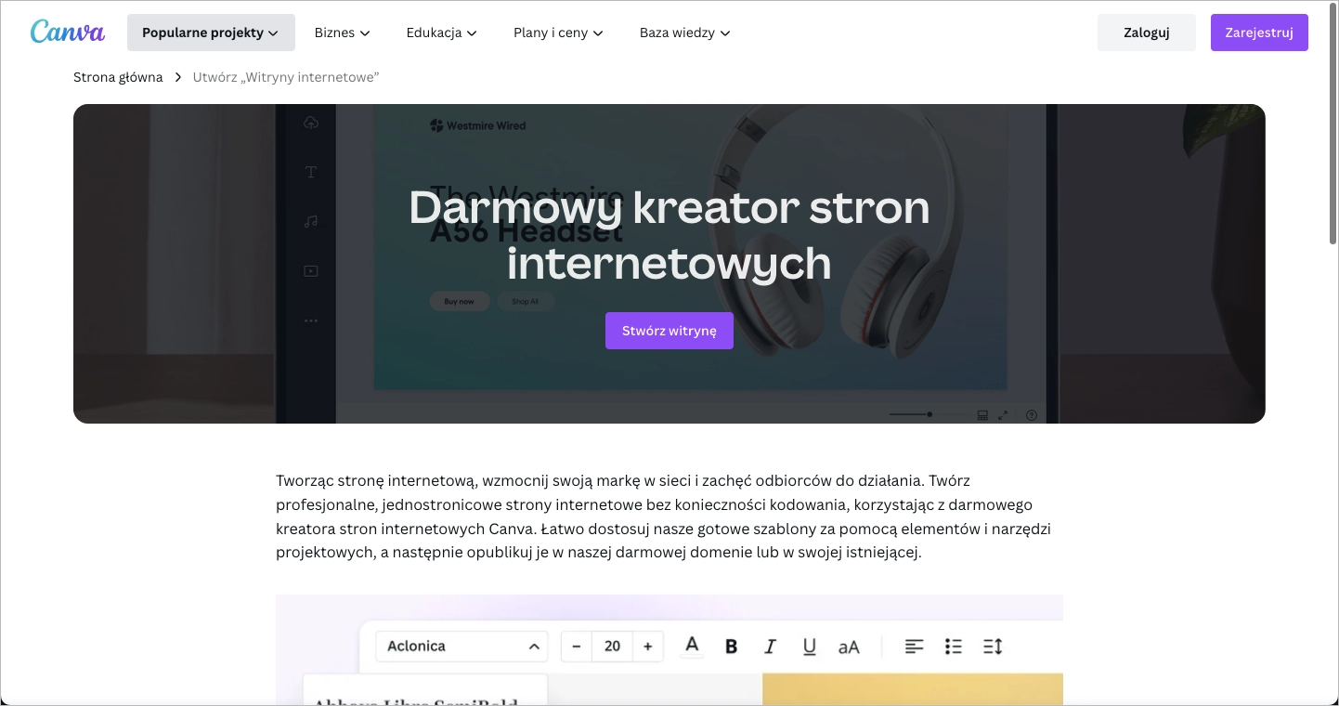Click the More options ellipsis in the sidebar
The image size is (1339, 706).
311,320
